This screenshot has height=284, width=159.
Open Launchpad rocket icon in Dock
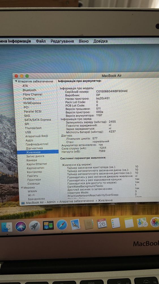(35, 226)
